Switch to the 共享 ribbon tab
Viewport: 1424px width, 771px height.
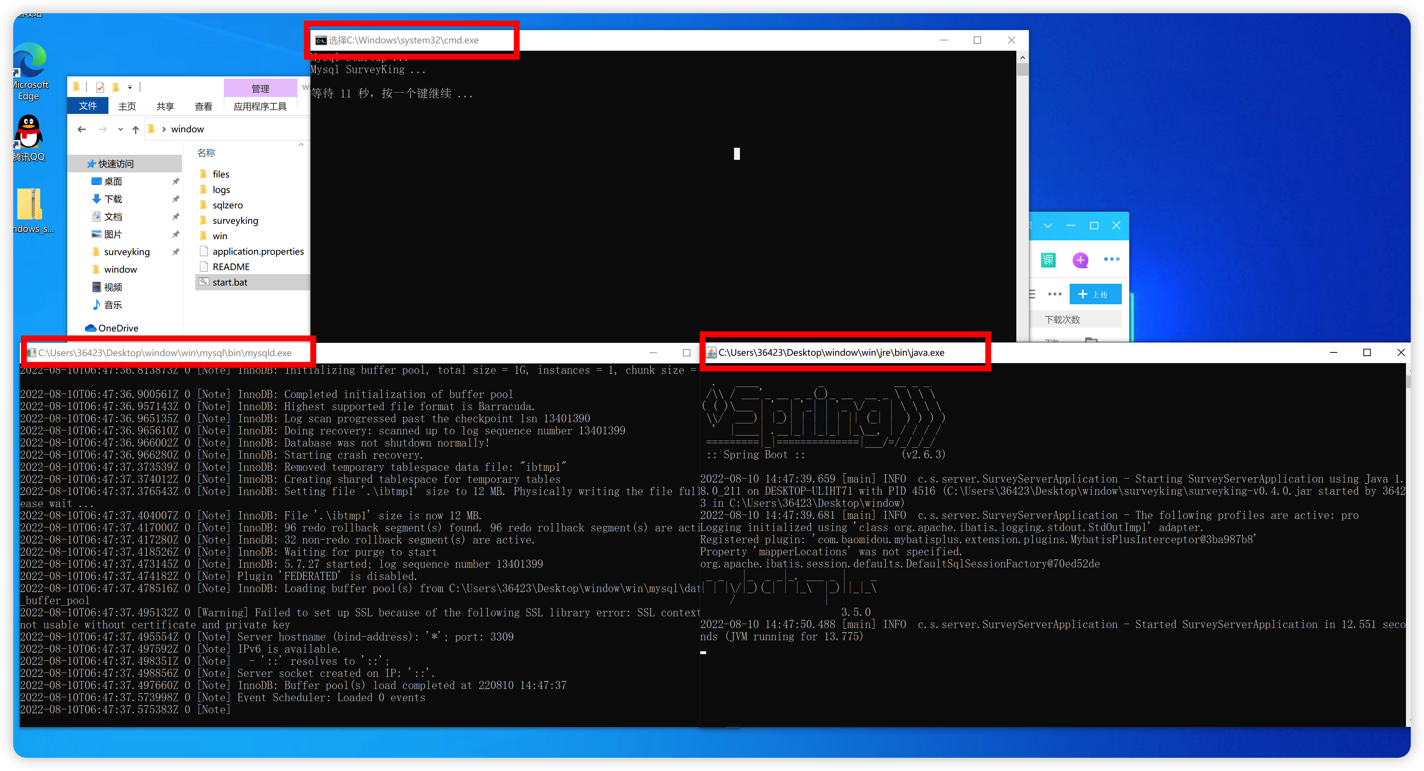click(x=165, y=106)
